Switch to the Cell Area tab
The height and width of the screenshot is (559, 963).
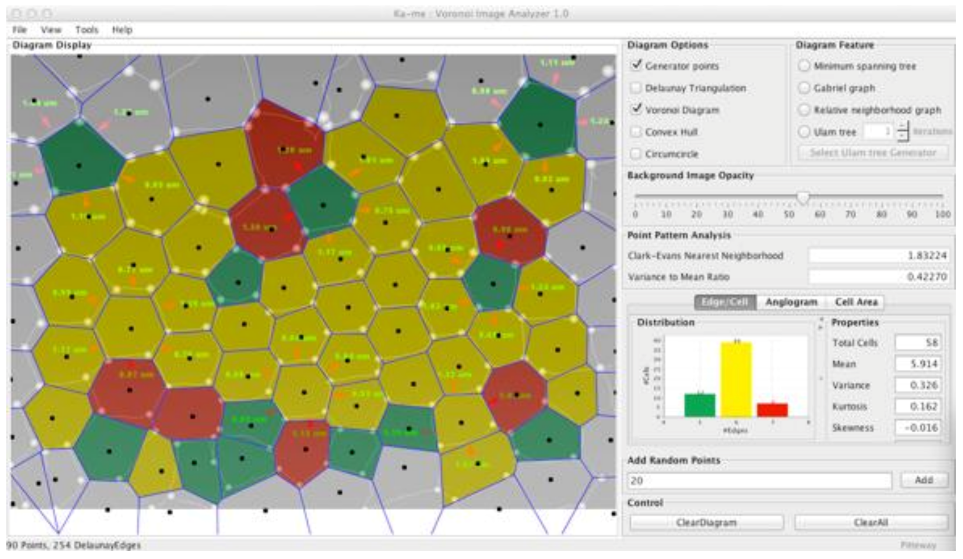point(856,302)
